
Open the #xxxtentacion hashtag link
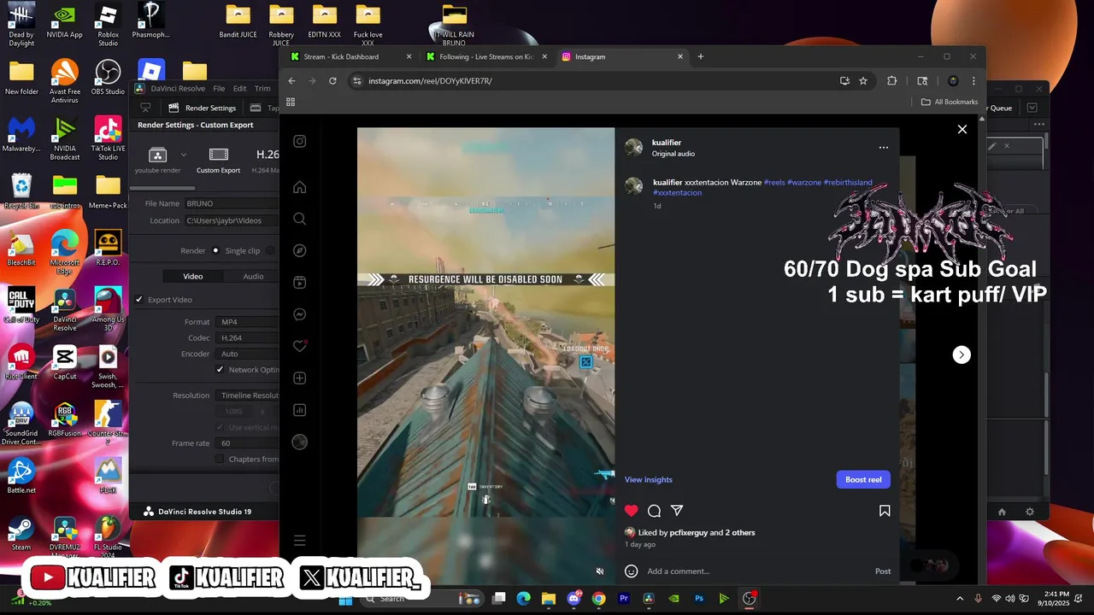(677, 192)
